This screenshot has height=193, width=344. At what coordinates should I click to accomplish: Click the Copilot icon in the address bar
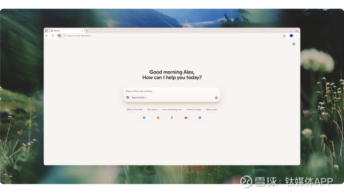click(59, 36)
